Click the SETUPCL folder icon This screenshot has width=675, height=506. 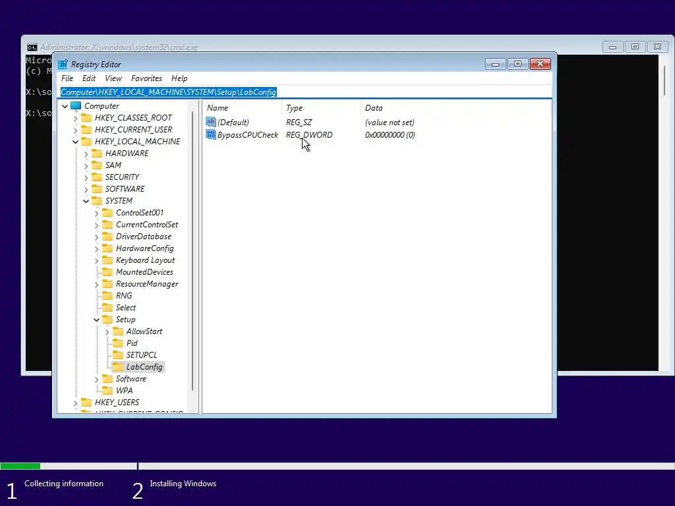[x=118, y=355]
